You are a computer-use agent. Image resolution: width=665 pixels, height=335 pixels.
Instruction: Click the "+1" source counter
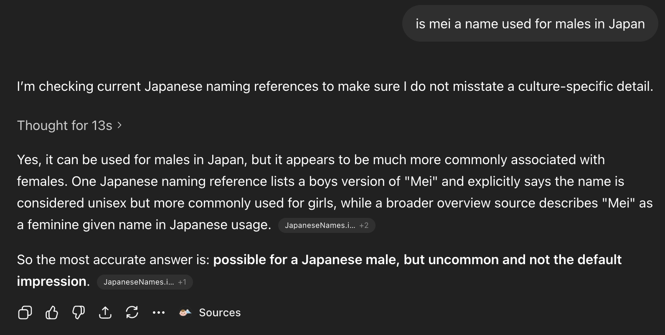click(182, 282)
